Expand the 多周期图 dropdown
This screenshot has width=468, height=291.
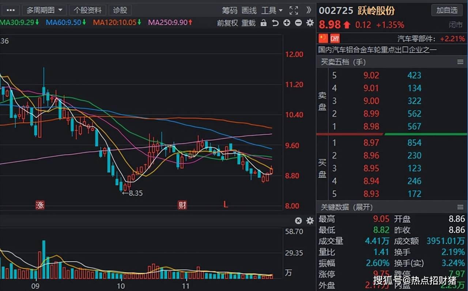(x=44, y=10)
